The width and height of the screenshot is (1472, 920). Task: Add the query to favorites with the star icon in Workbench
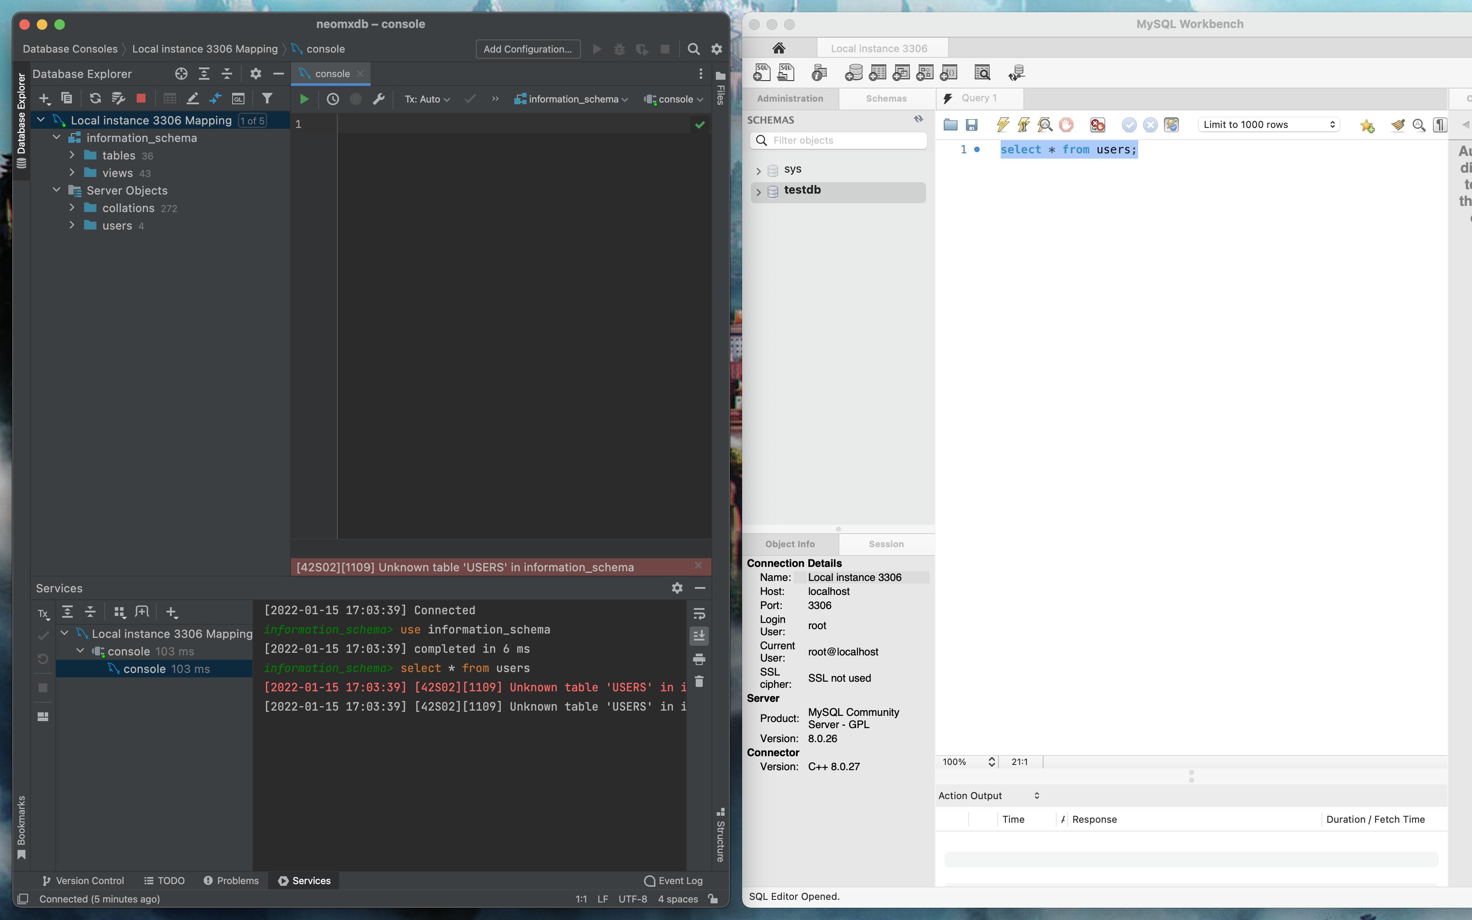1367,125
